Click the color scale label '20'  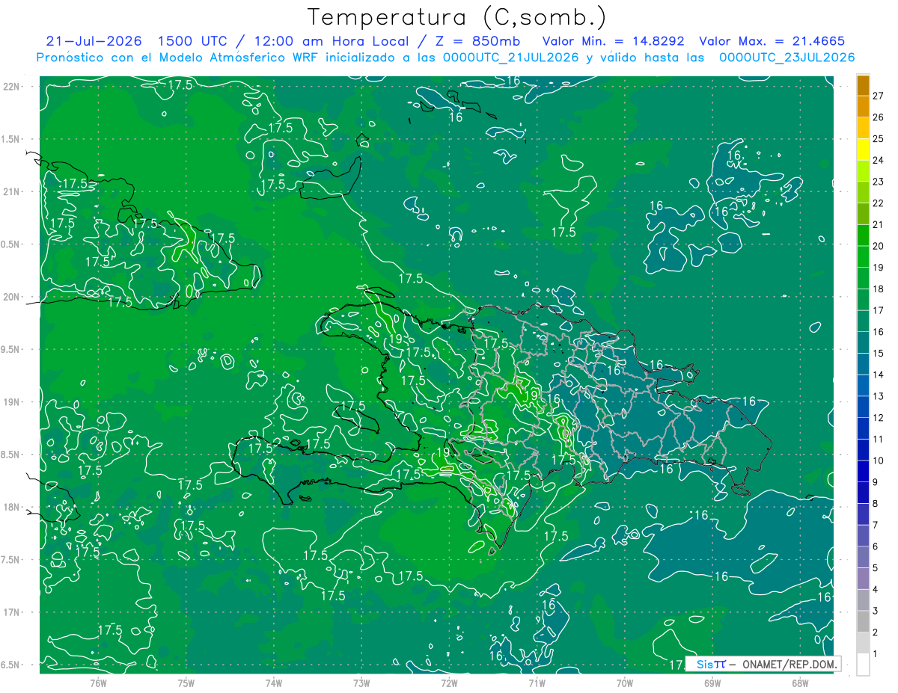(x=879, y=246)
